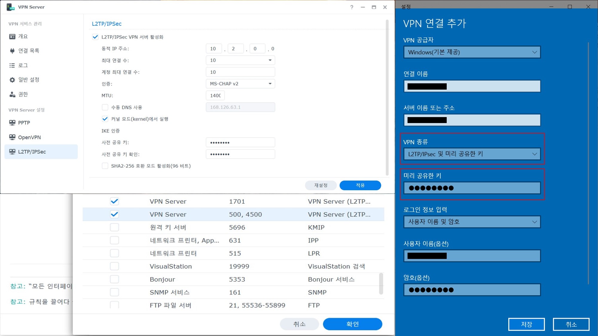This screenshot has width=598, height=336.
Task: Click the help question mark icon
Action: (352, 7)
